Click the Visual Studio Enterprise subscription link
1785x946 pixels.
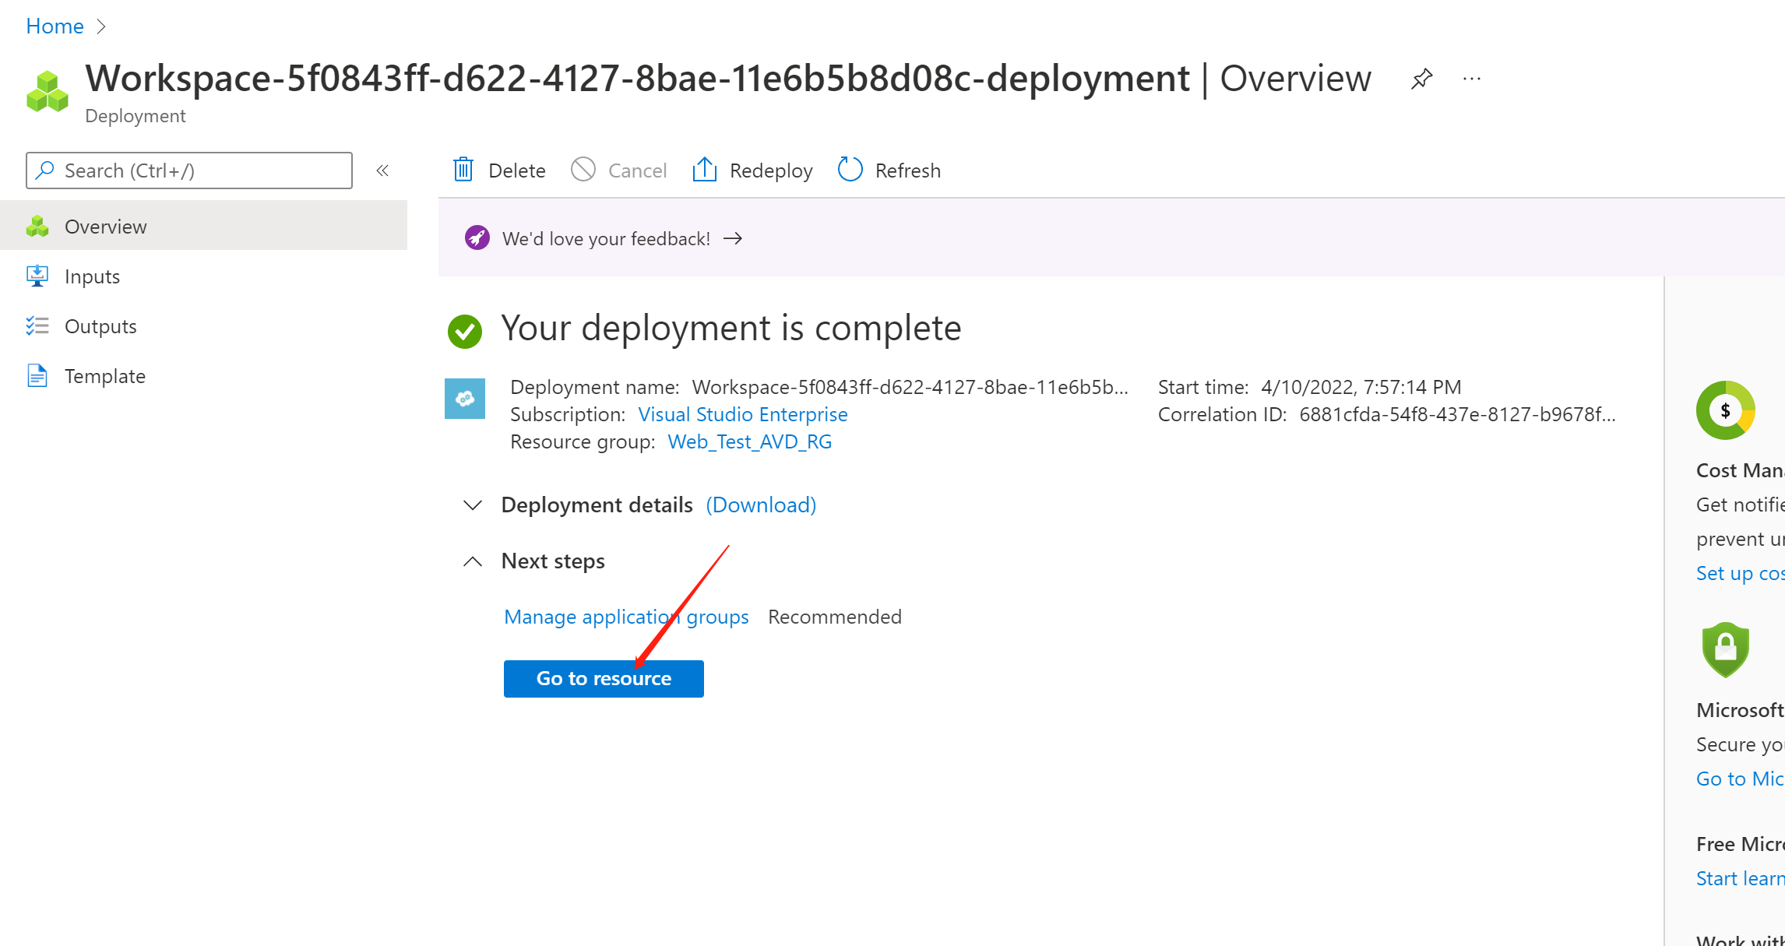pos(742,413)
